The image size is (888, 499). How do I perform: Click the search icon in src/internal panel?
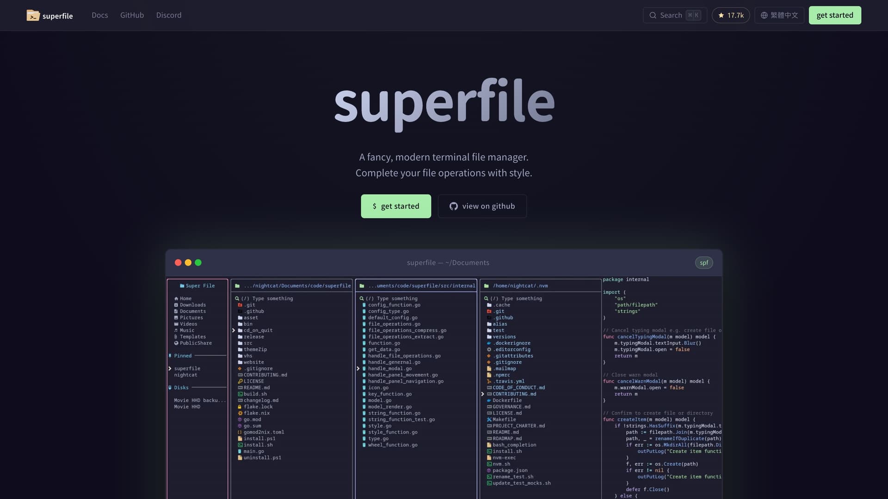[x=362, y=298]
